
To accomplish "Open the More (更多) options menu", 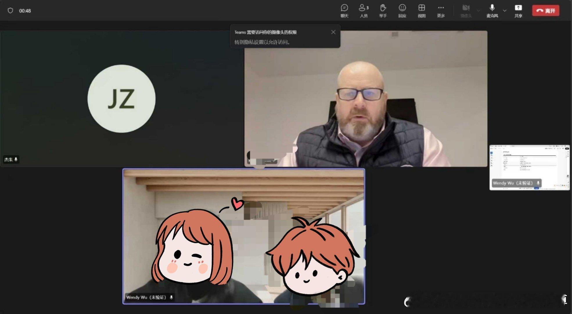I will tap(441, 10).
